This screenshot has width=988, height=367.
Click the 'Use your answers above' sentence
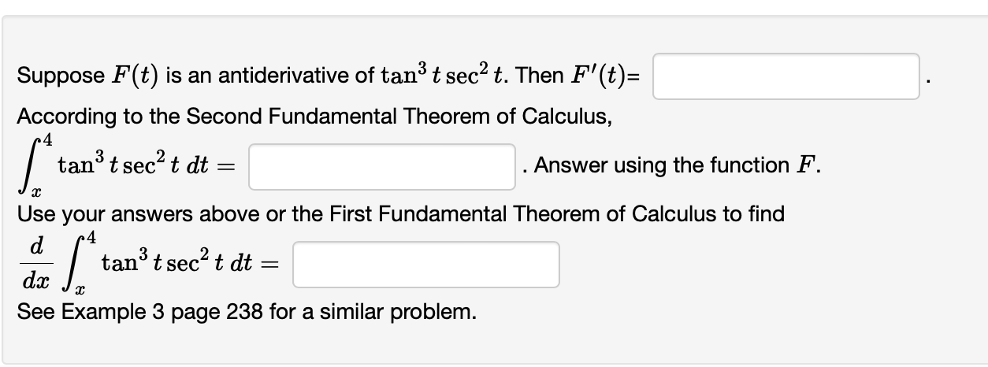(401, 213)
